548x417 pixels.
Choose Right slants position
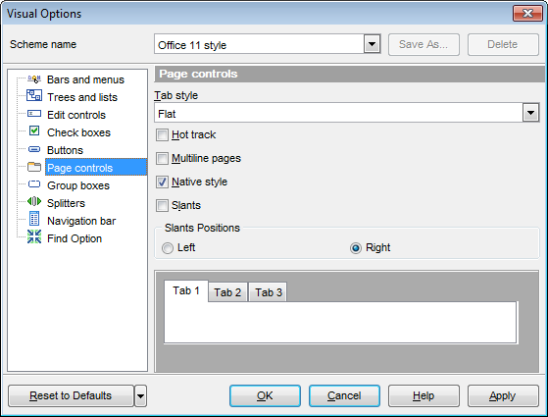pos(356,248)
